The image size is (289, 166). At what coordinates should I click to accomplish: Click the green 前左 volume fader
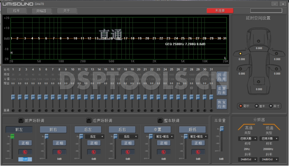coord(12,136)
